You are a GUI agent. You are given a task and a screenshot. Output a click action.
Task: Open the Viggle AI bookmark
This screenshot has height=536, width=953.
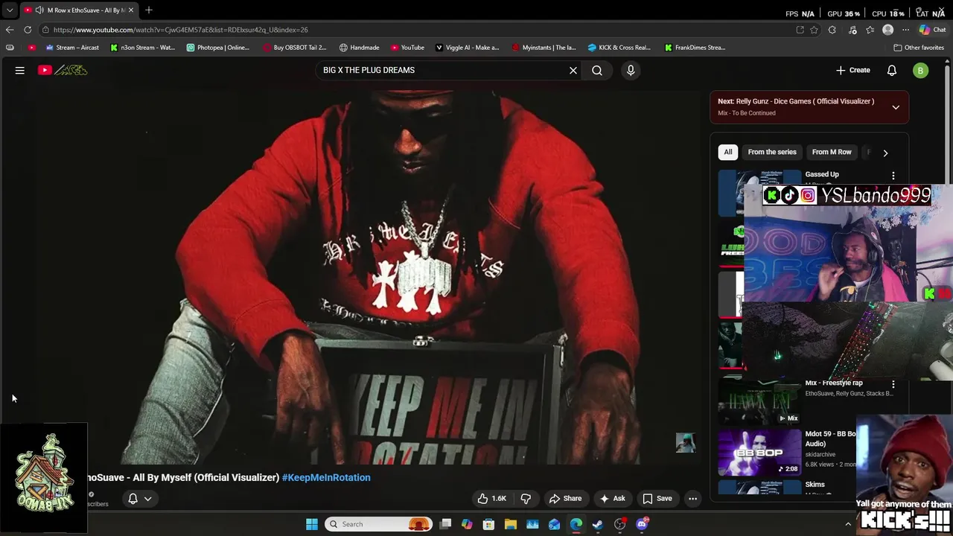[468, 48]
